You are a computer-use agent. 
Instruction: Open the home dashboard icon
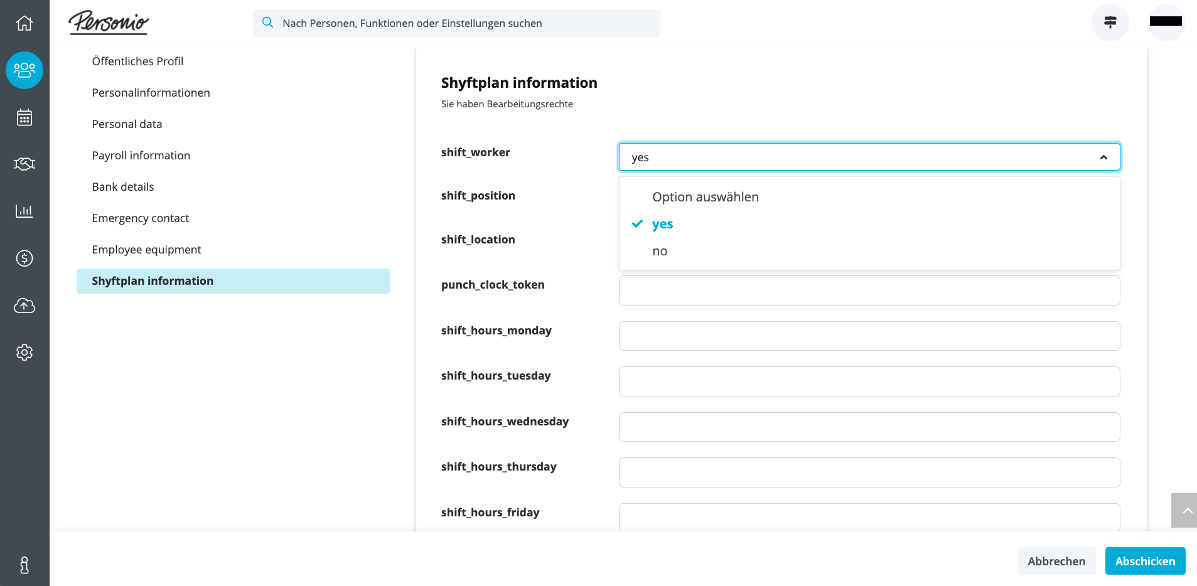pyautogui.click(x=24, y=23)
